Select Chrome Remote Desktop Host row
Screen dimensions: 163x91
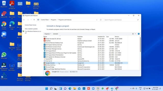(86, 43)
